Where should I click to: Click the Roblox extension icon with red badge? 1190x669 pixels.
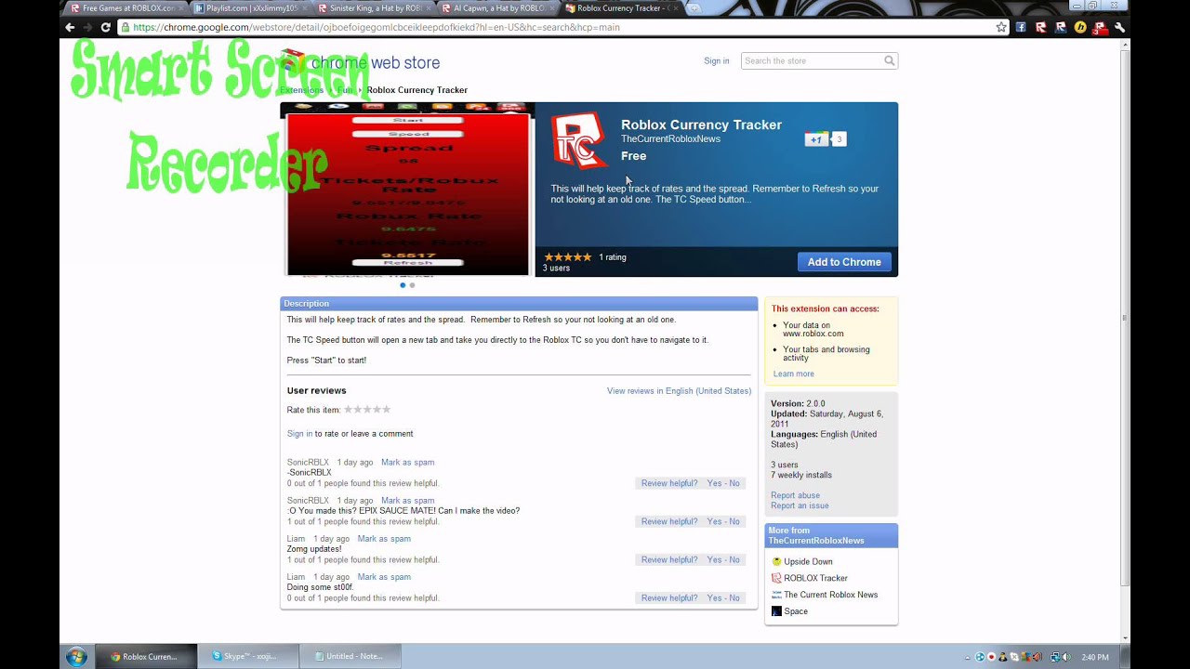1099,27
